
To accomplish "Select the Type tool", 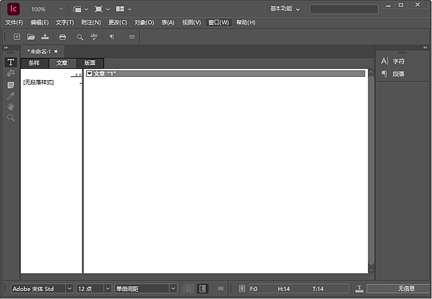I will 11,62.
